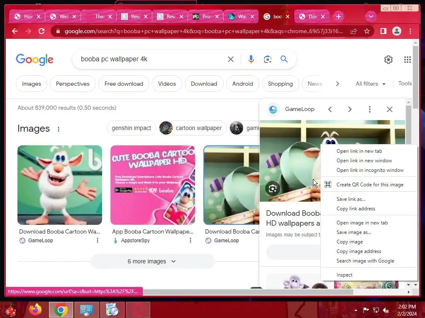Screen dimensions: 425x318
Task: Go to the Google logo homepage
Action: pyautogui.click(x=35, y=60)
